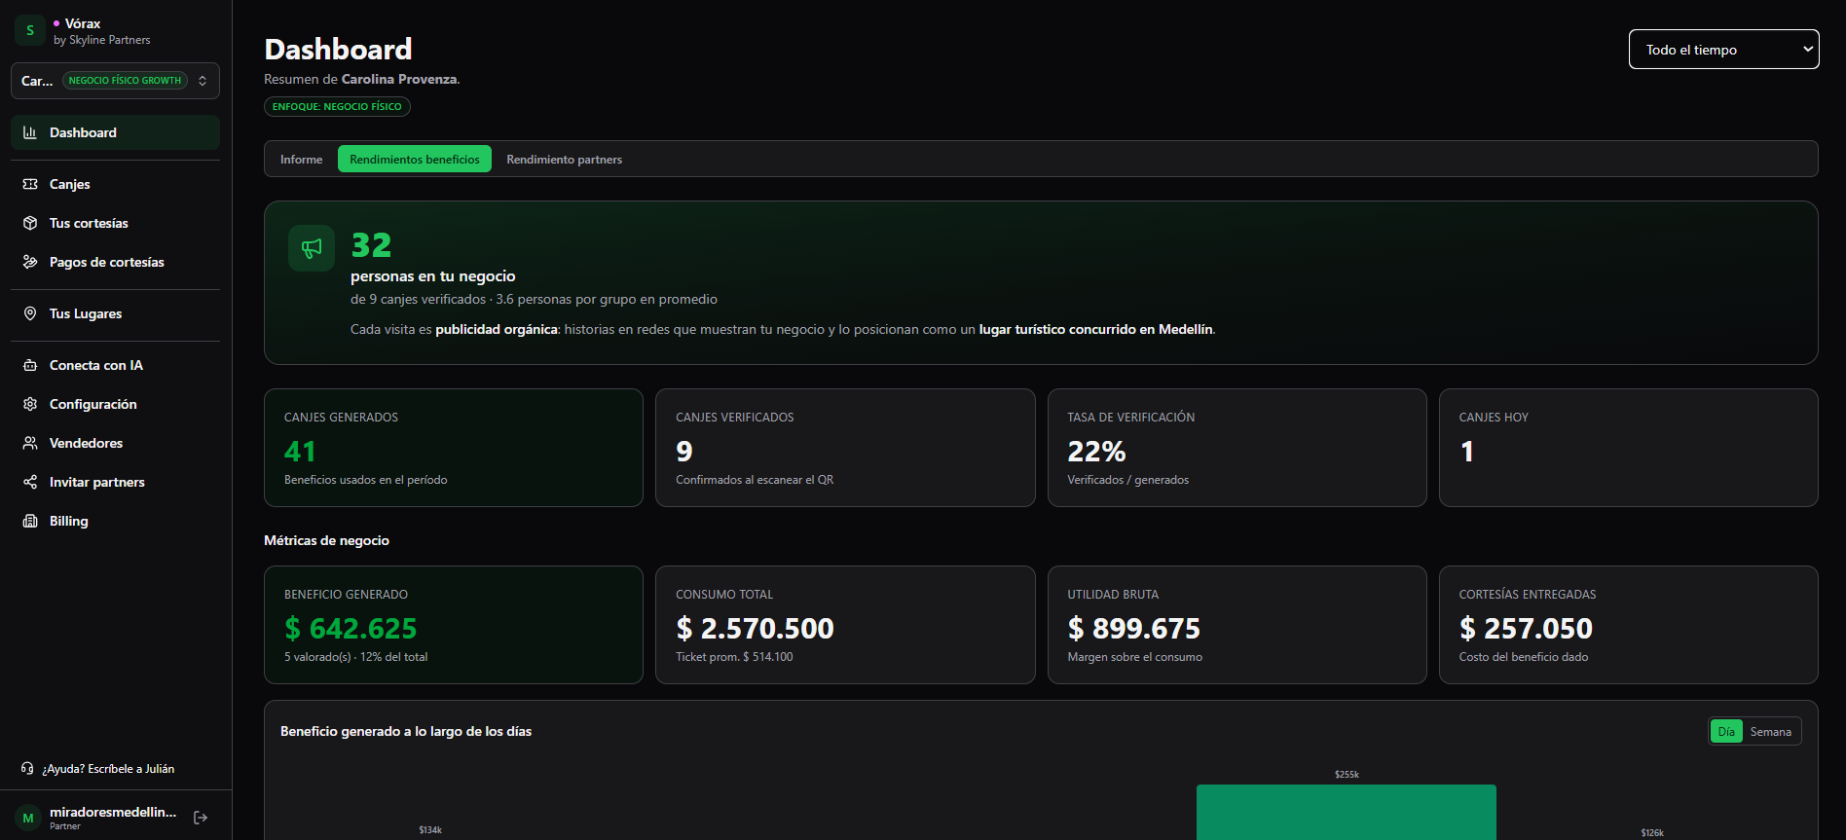Click the Configuración gear icon
This screenshot has height=840, width=1846.
pos(30,404)
